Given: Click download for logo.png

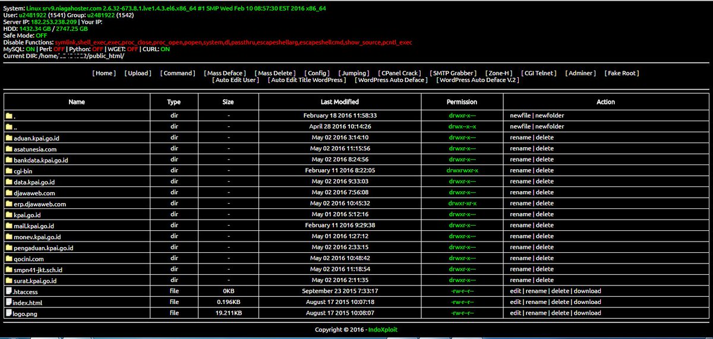Looking at the screenshot, I should (587, 313).
